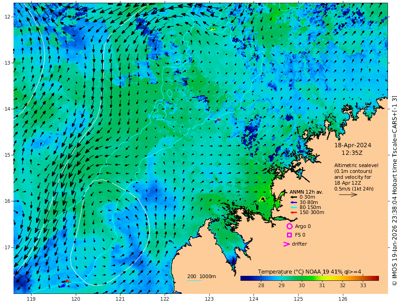Screen dimensions: 397x307
Task: Click the IMOS copyright text on right edge
Action: point(394,191)
